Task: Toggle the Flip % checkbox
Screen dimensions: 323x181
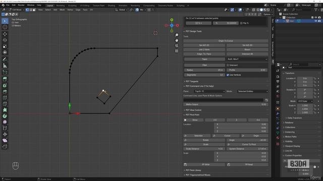Action: 241,23
